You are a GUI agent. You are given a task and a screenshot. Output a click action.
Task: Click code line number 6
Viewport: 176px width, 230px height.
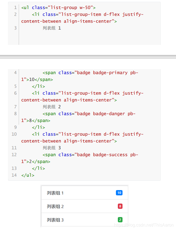(15, 93)
